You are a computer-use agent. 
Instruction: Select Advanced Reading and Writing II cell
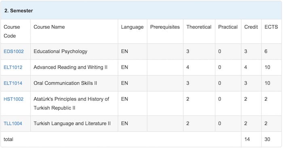coord(70,67)
